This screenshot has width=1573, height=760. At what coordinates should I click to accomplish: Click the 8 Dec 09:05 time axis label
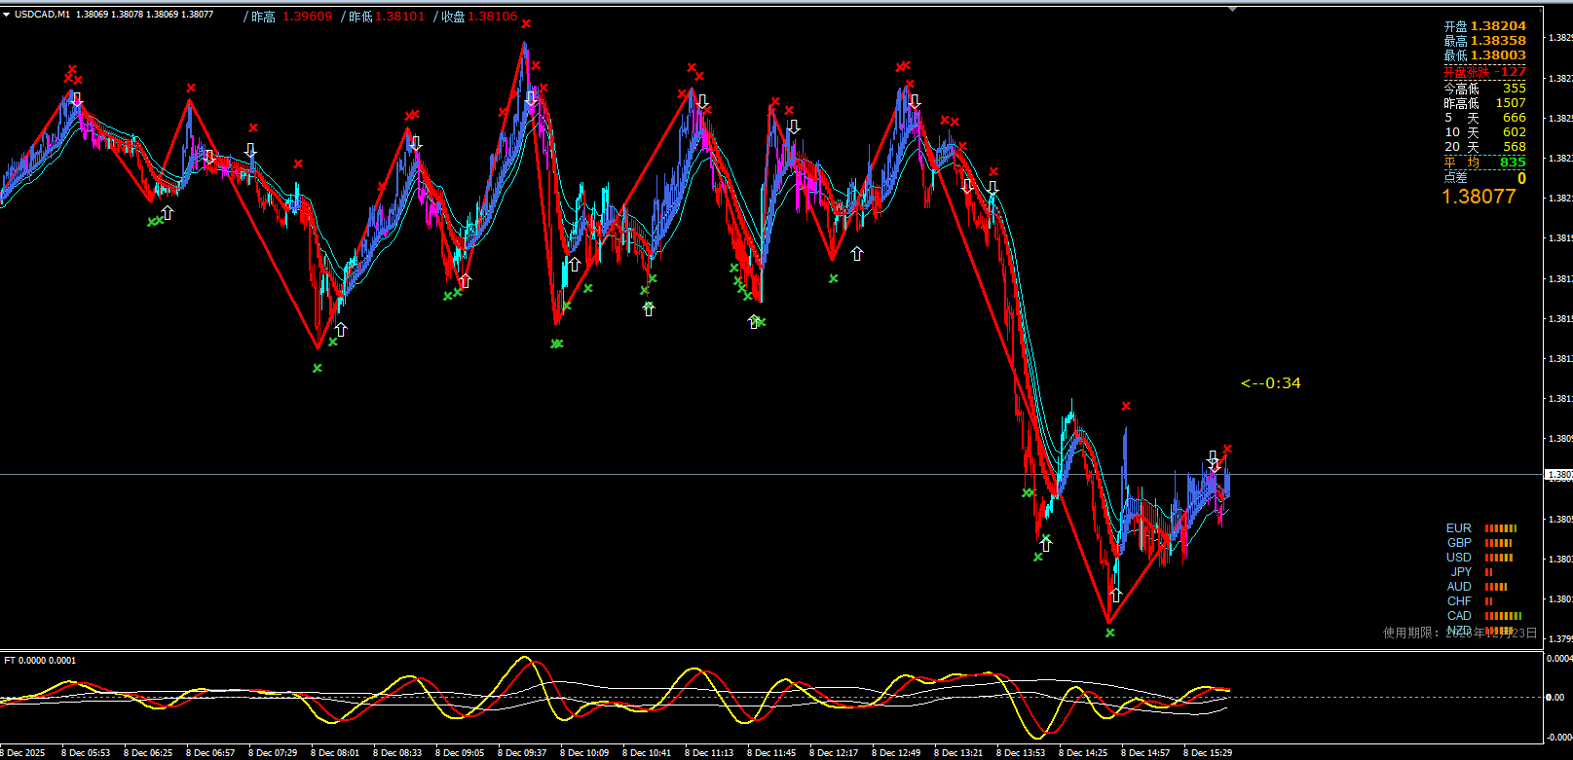tap(460, 752)
